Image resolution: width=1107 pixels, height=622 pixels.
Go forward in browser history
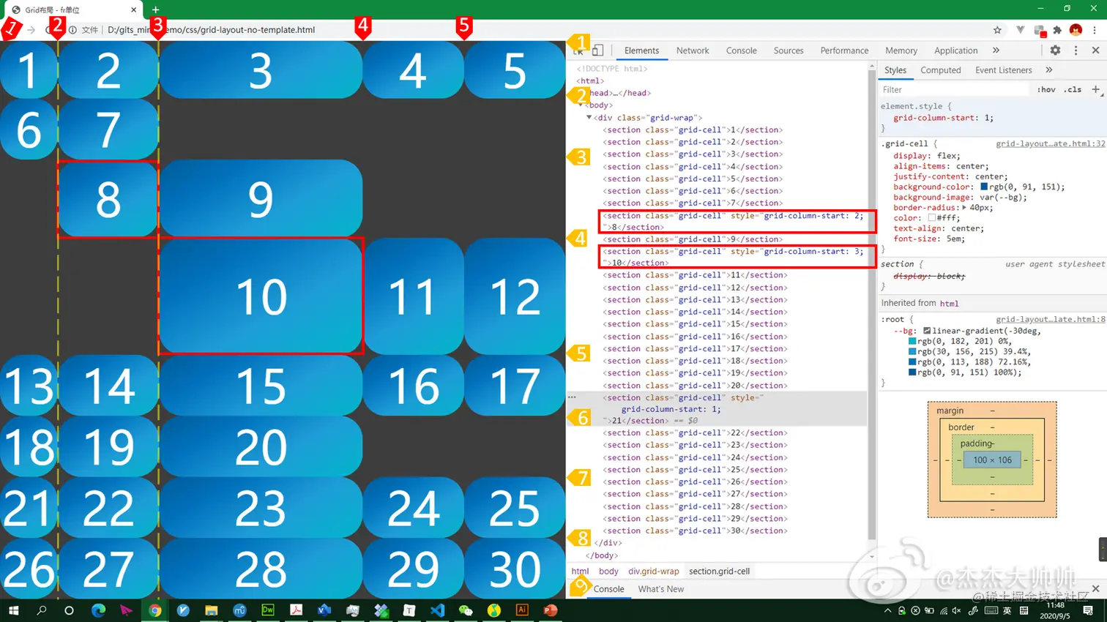coord(31,30)
